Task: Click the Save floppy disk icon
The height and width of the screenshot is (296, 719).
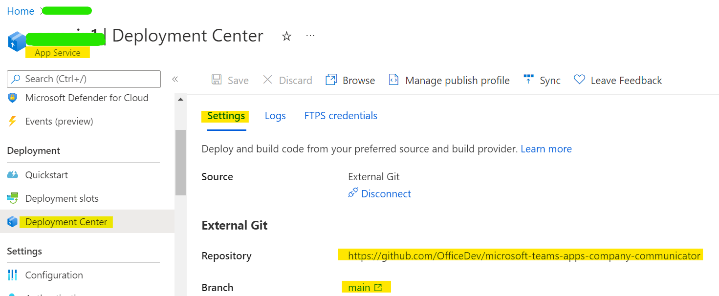Action: point(217,80)
